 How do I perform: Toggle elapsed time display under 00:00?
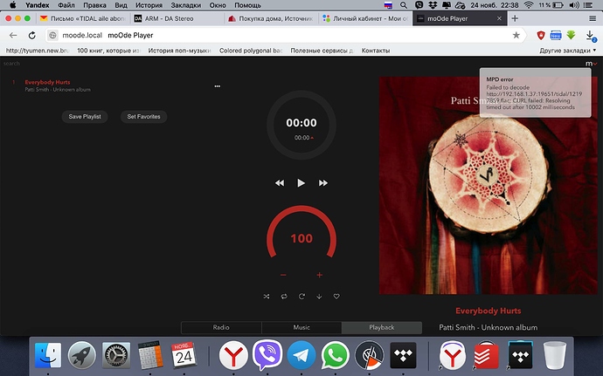coord(304,138)
